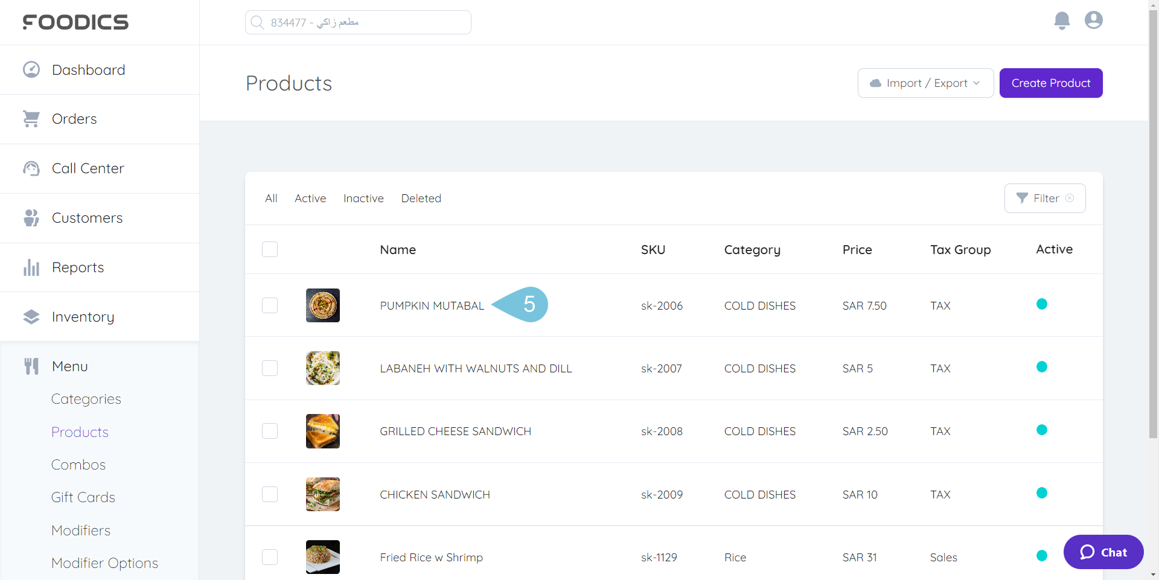Click the active status dot for CHICKEN SANDWICH
This screenshot has height=580, width=1159.
coord(1042,493)
